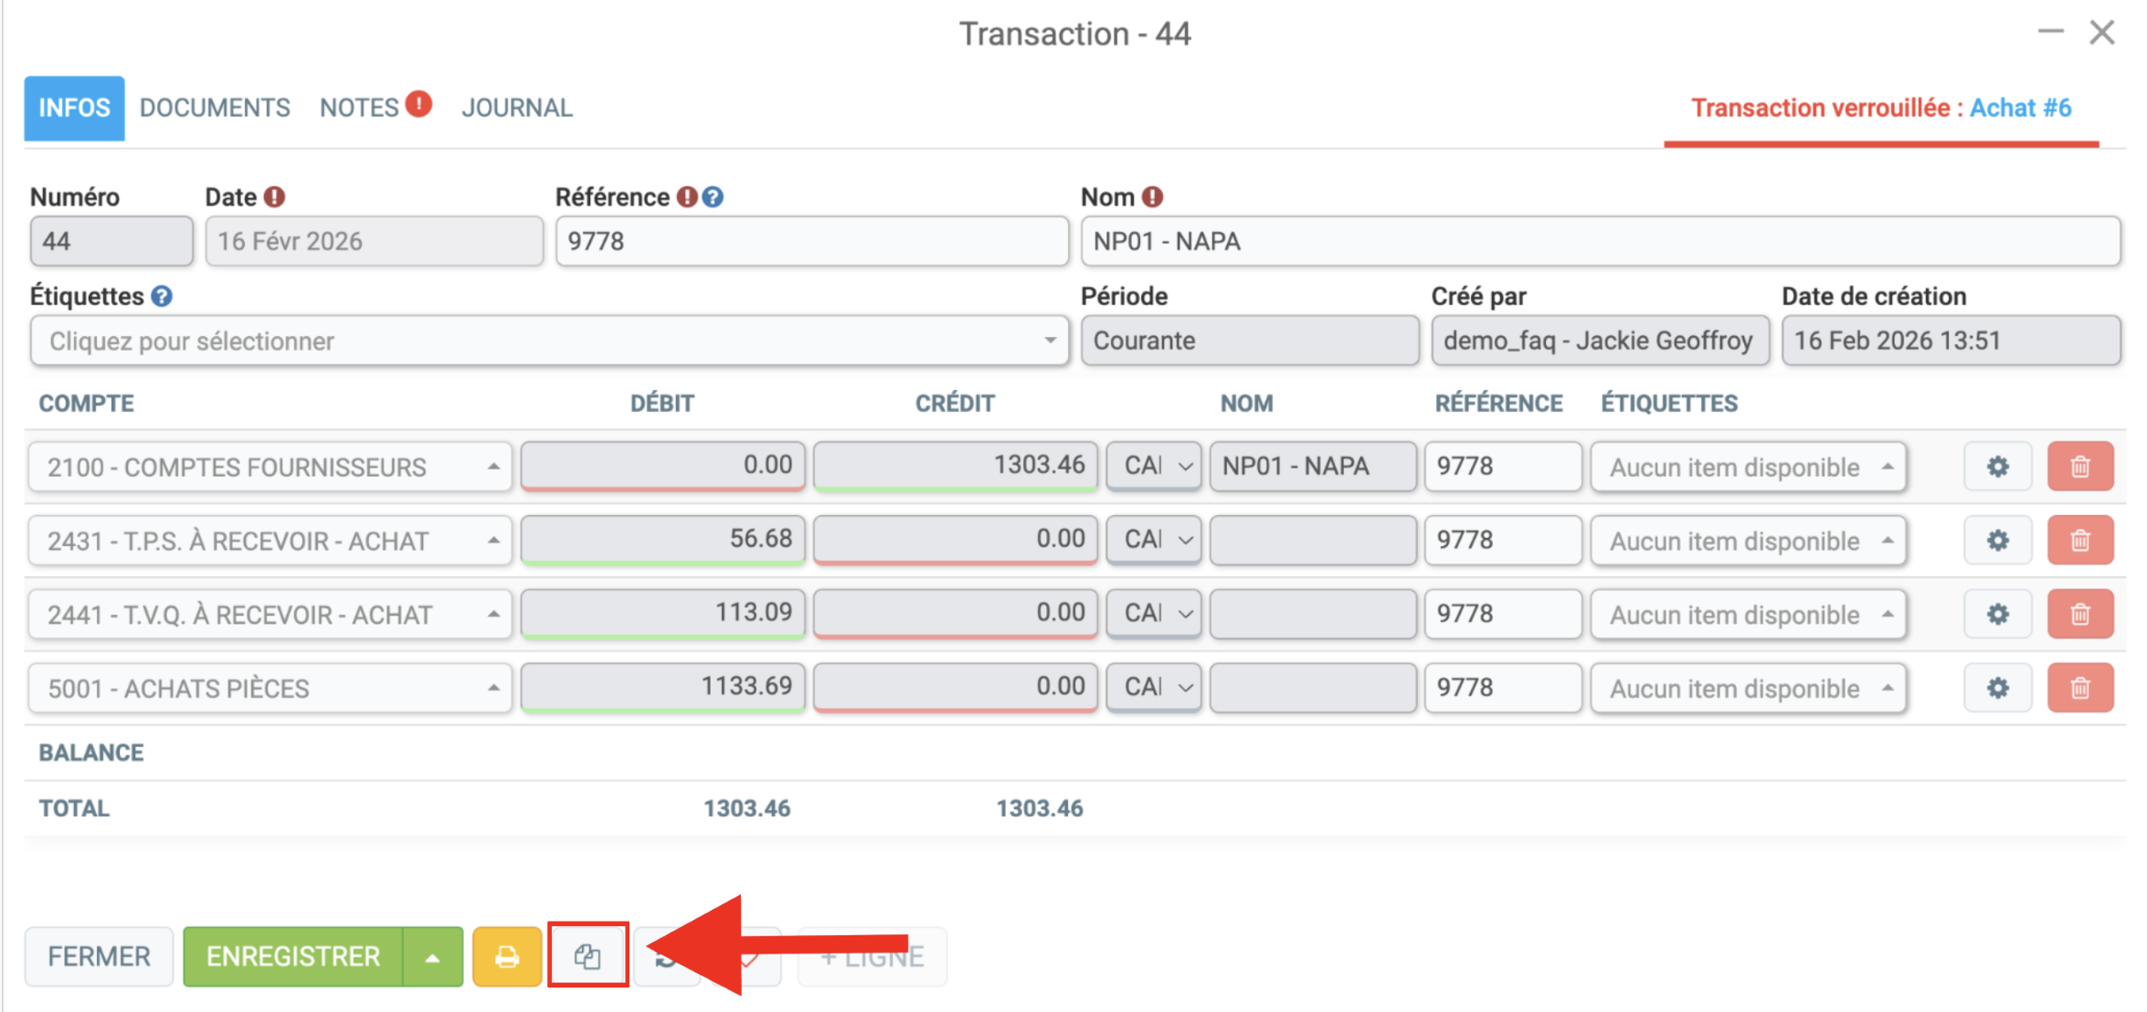Delete the 5001 Achats Pièces line
The height and width of the screenshot is (1012, 2147).
pyautogui.click(x=2080, y=688)
